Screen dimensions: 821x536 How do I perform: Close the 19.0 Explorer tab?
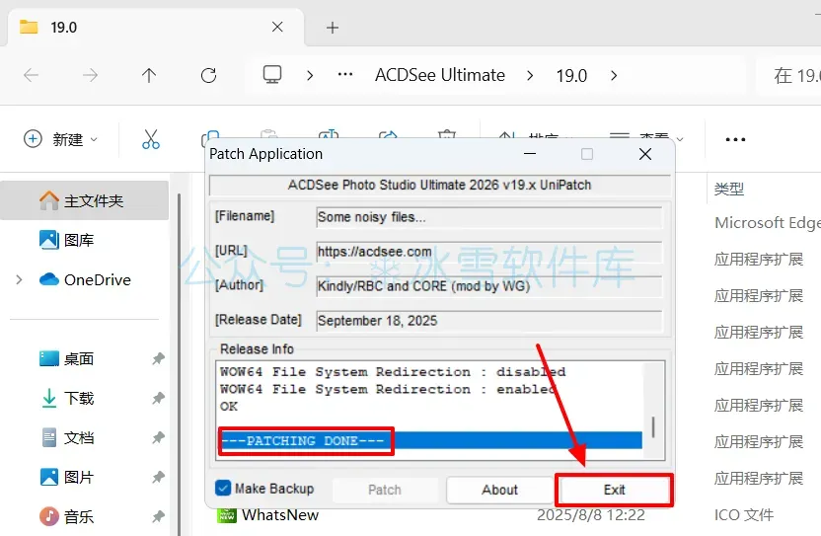[277, 27]
